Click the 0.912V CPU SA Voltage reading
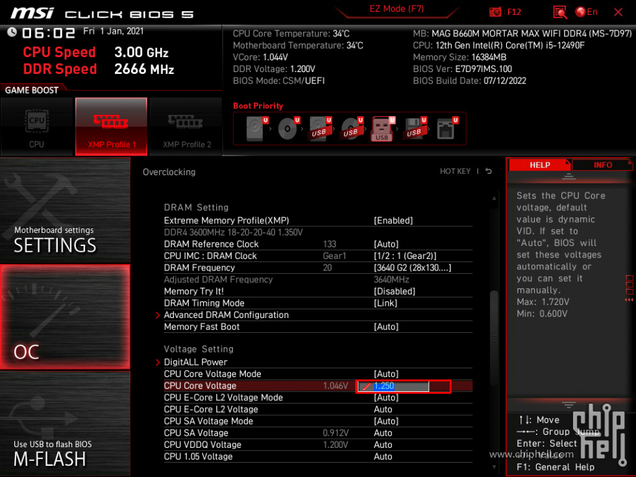Viewport: 636px width, 477px height. tap(336, 434)
